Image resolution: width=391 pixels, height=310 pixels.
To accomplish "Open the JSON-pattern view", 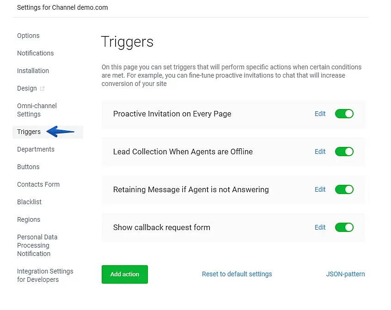I will point(345,274).
